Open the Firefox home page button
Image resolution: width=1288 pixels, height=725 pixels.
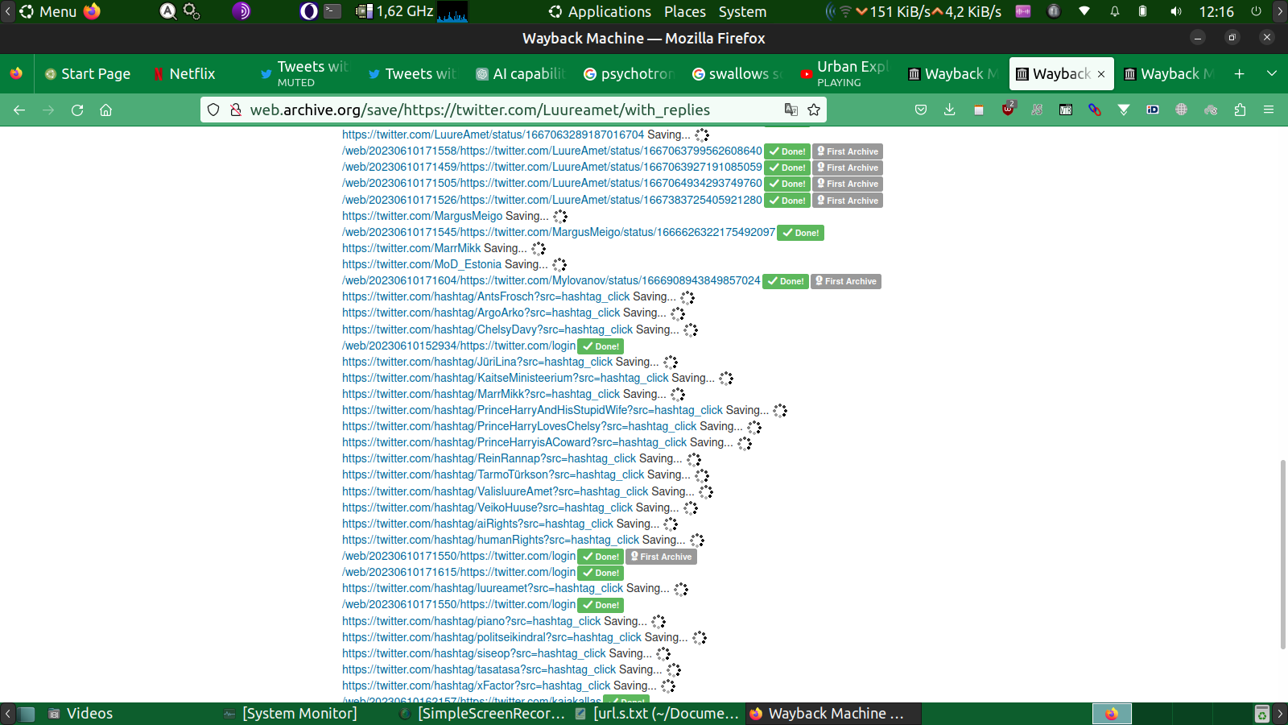[105, 110]
